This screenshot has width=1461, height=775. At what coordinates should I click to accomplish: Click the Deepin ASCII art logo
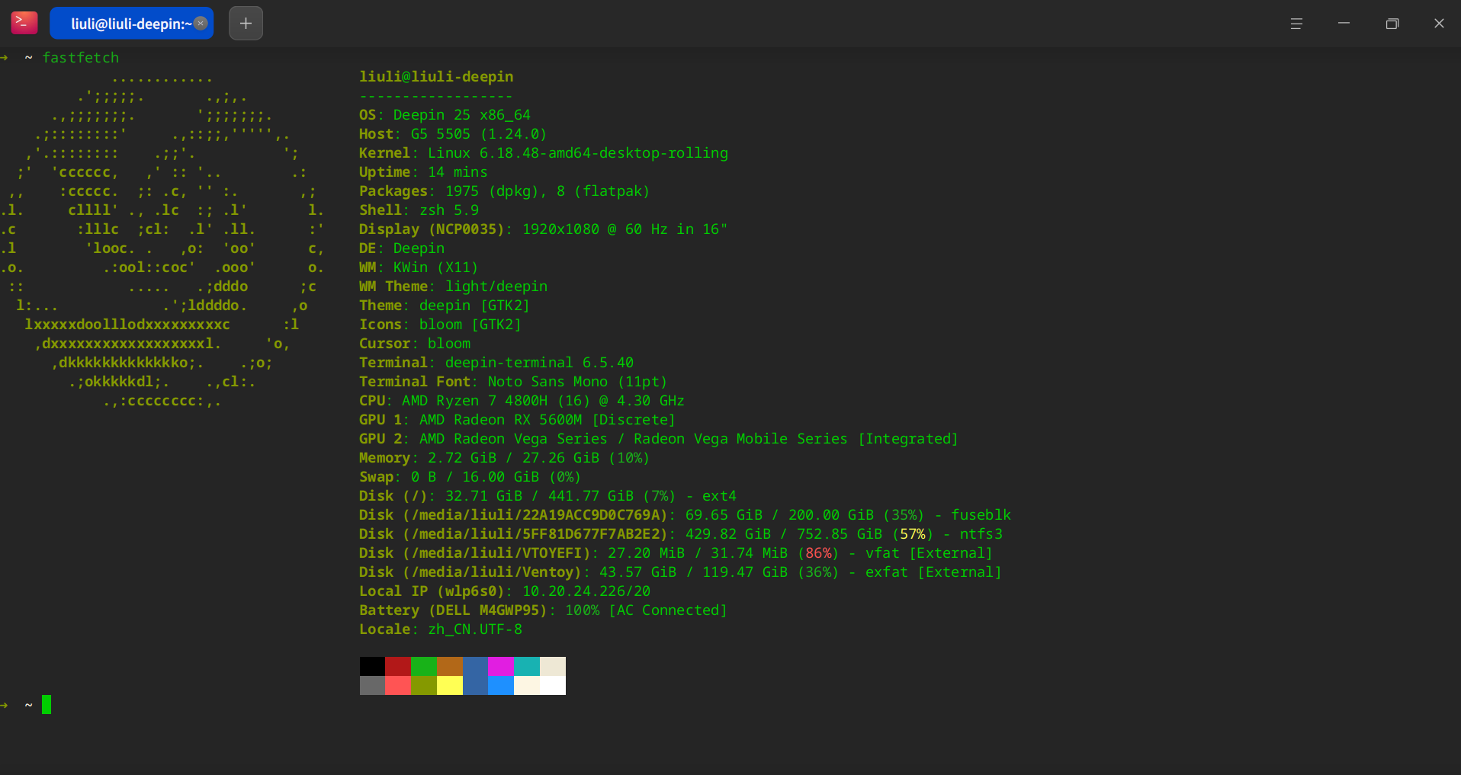click(x=163, y=239)
